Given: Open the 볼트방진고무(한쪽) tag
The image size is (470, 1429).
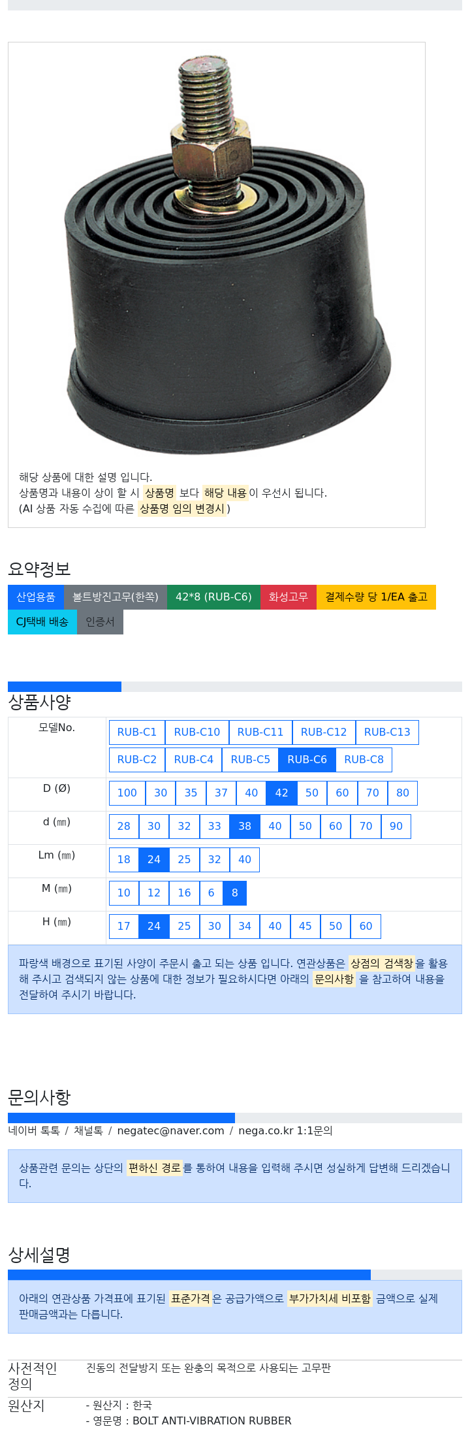Looking at the screenshot, I should pyautogui.click(x=116, y=597).
